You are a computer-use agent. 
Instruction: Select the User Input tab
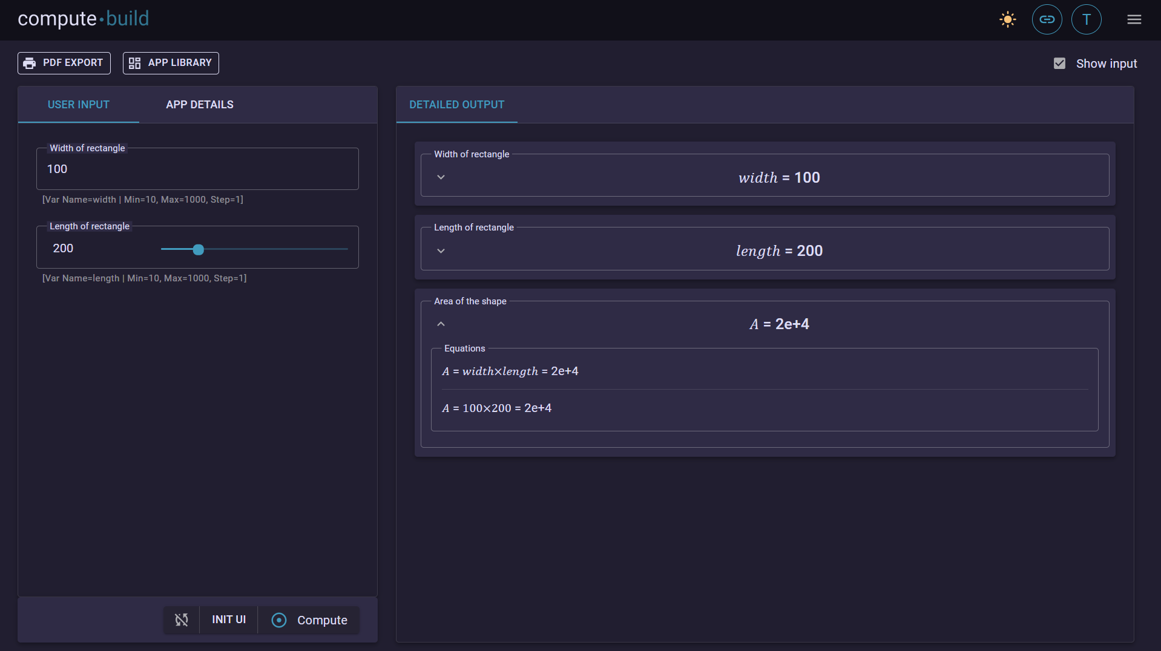click(x=79, y=105)
